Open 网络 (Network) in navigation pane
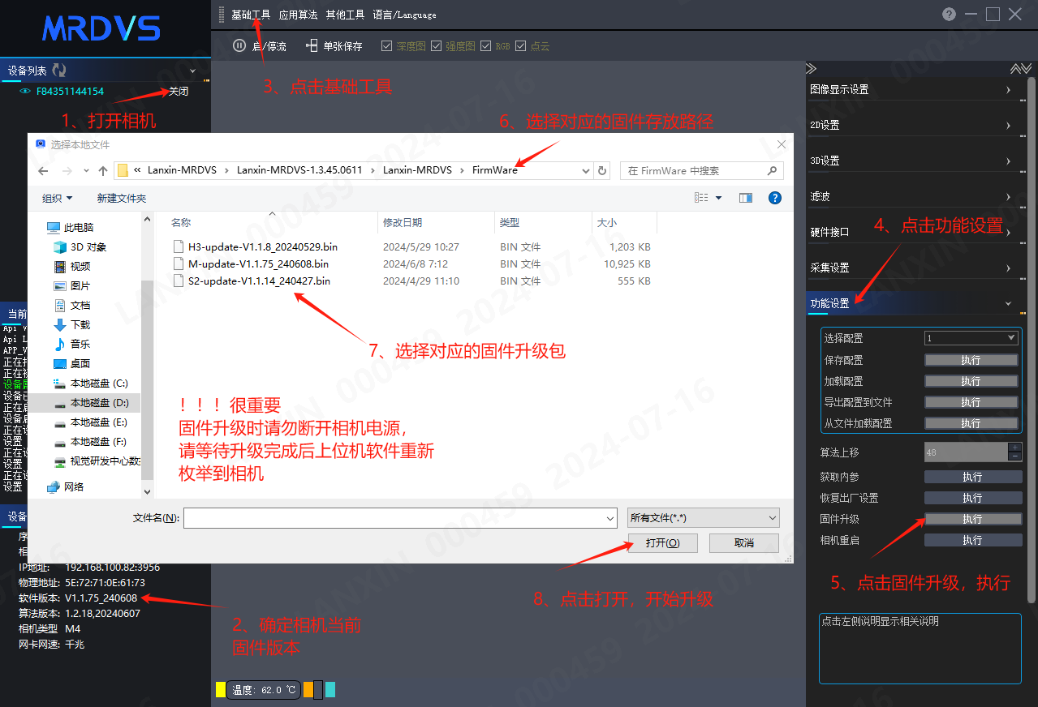The width and height of the screenshot is (1038, 707). click(66, 487)
